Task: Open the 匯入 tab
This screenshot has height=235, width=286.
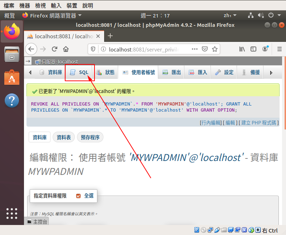Action: pyautogui.click(x=198, y=72)
